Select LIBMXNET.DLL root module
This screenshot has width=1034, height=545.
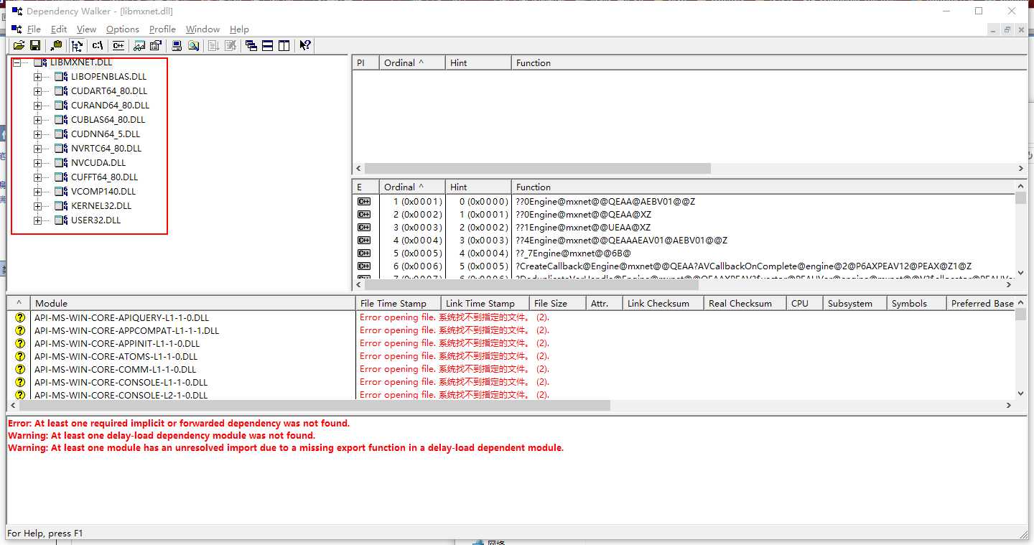(x=81, y=62)
